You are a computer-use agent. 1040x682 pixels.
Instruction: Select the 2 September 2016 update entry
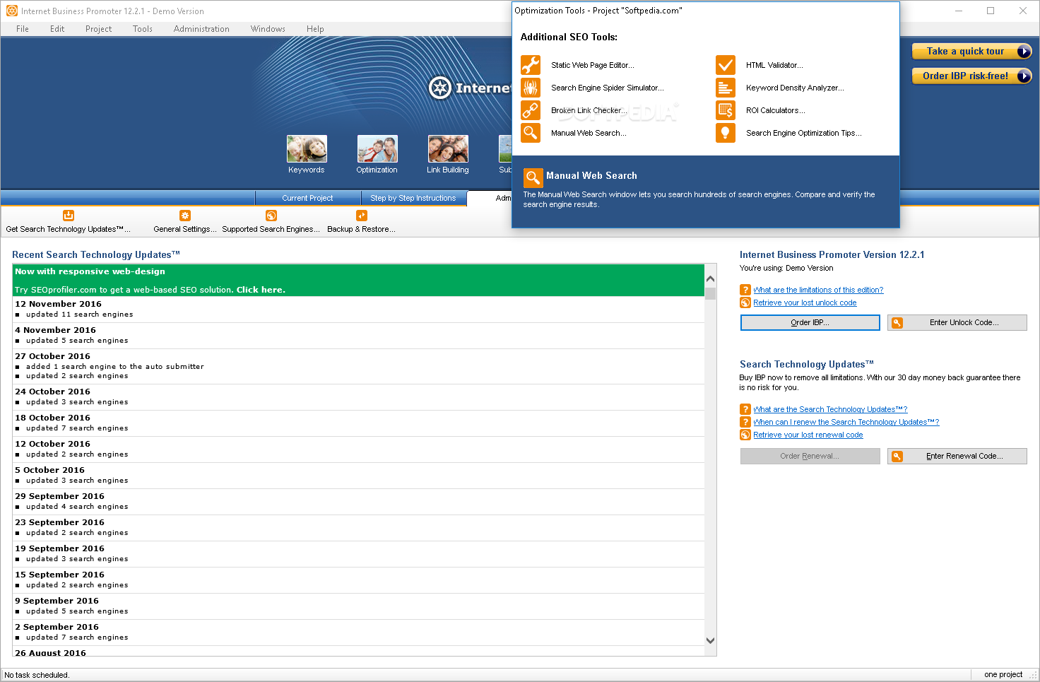(359, 633)
